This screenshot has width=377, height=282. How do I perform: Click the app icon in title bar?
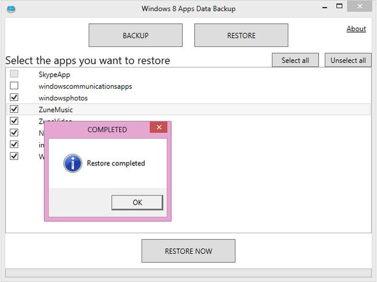click(11, 9)
